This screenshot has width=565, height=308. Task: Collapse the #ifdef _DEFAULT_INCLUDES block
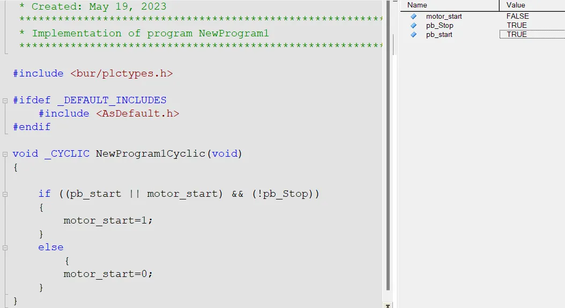tap(5, 101)
